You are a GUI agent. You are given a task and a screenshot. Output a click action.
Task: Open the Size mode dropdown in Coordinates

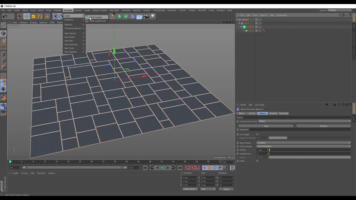point(208,189)
